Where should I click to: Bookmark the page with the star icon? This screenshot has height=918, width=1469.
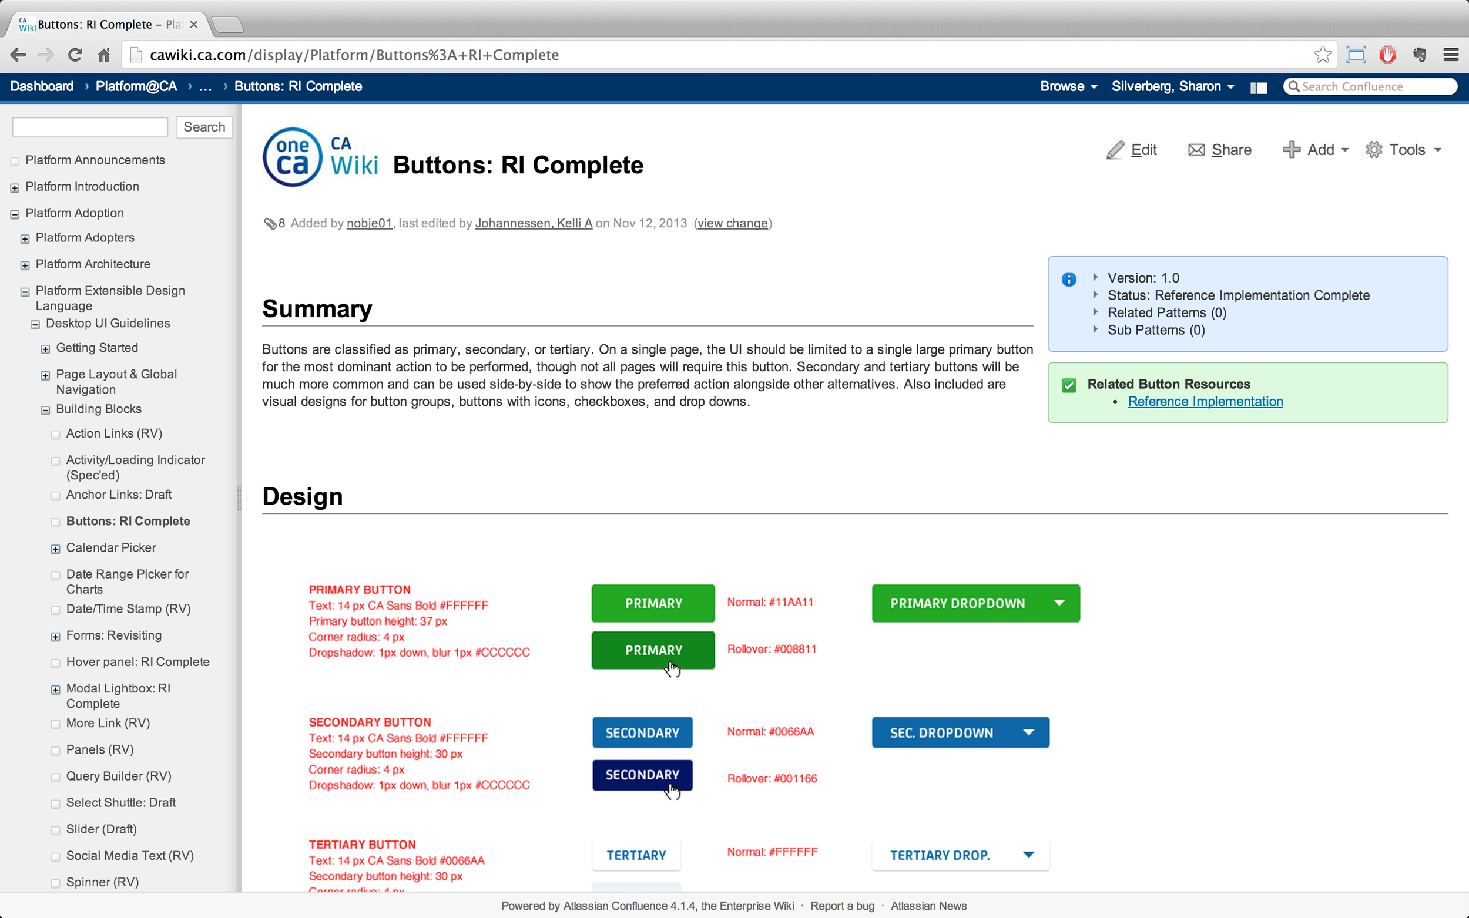1322,55
